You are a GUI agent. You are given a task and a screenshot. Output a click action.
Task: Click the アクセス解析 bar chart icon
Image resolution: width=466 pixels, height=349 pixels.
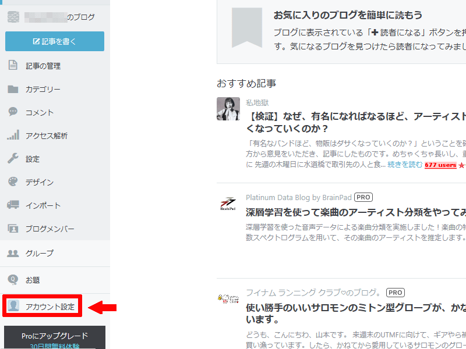click(x=13, y=135)
